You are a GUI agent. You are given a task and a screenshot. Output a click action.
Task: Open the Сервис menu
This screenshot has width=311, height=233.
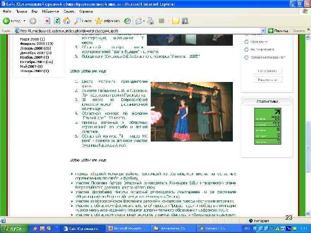tap(69, 11)
